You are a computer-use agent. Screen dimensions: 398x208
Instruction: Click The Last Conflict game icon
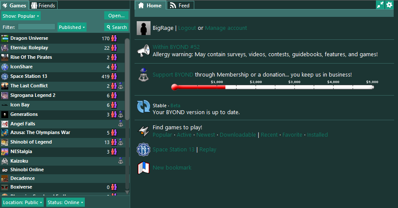pos(5,86)
